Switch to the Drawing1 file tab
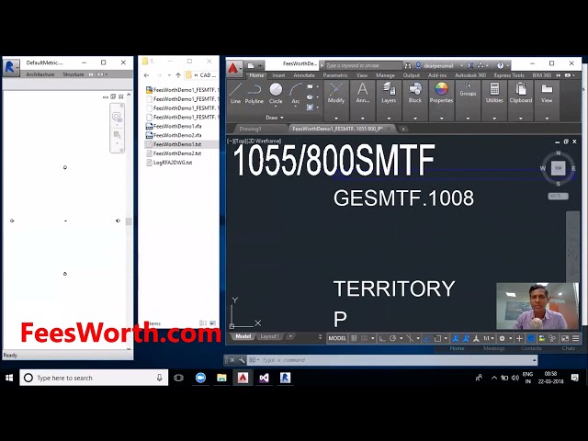This screenshot has width=588, height=441. [x=250, y=129]
